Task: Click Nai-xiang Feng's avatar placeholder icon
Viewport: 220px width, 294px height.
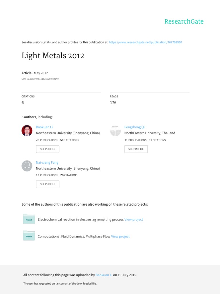Action: 27,166
